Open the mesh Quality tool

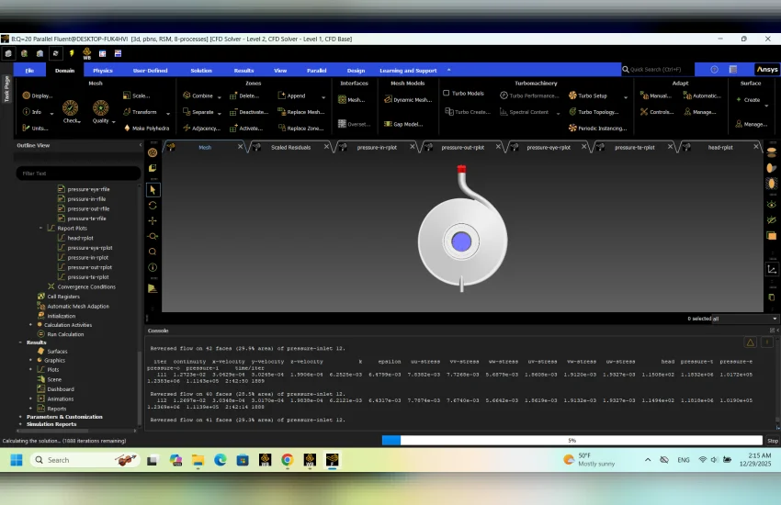pos(101,107)
